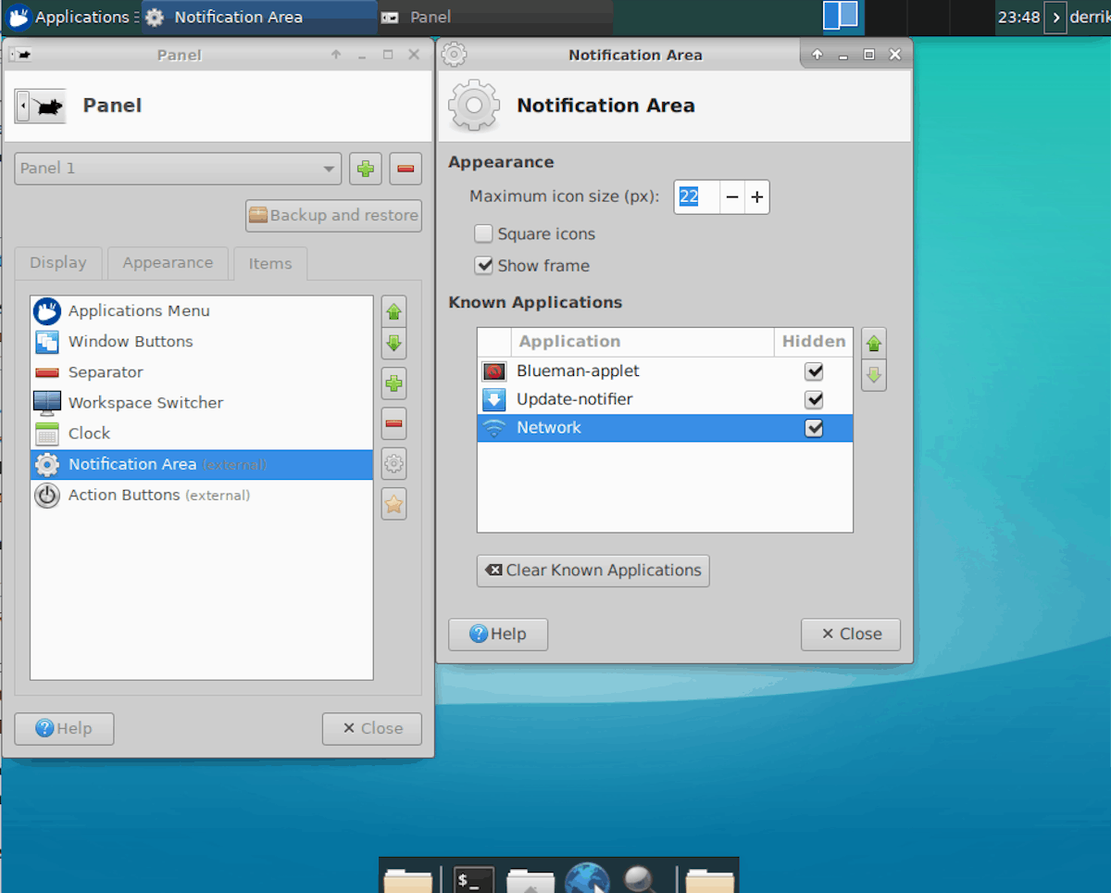The image size is (1111, 893).
Task: Click Backup and restore button
Action: click(333, 215)
